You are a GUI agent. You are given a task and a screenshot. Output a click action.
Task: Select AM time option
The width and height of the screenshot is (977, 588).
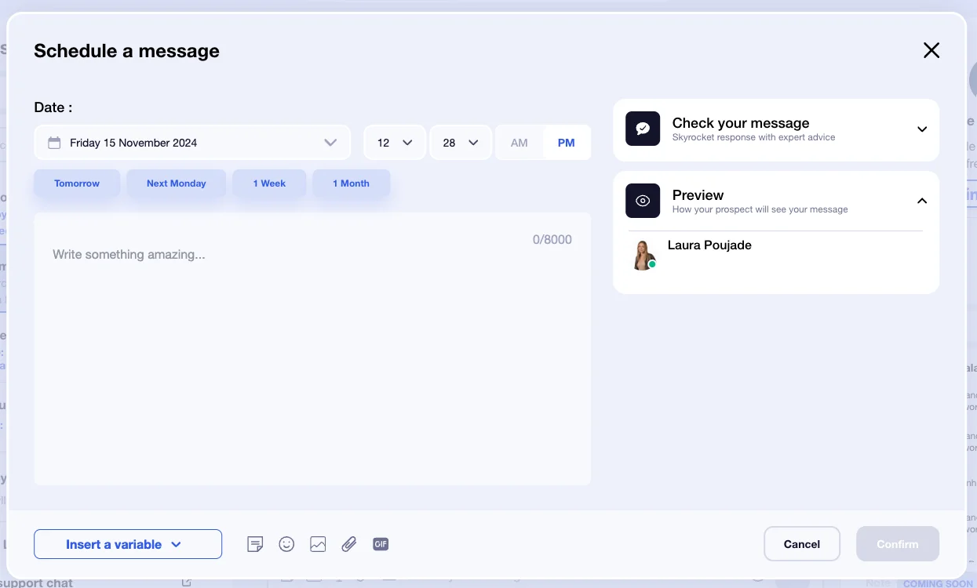519,143
